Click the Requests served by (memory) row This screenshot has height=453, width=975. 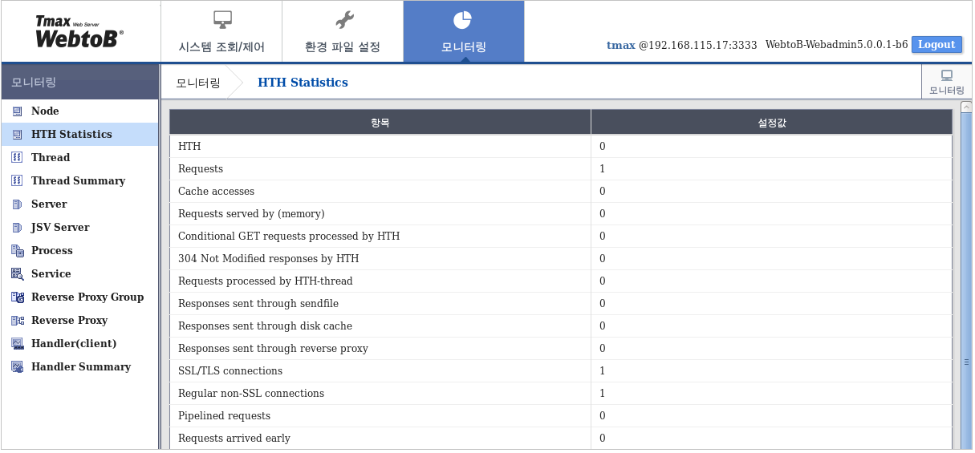point(561,214)
